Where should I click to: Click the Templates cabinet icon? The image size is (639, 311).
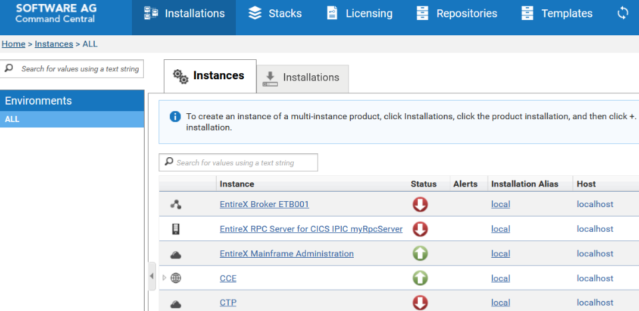click(527, 13)
